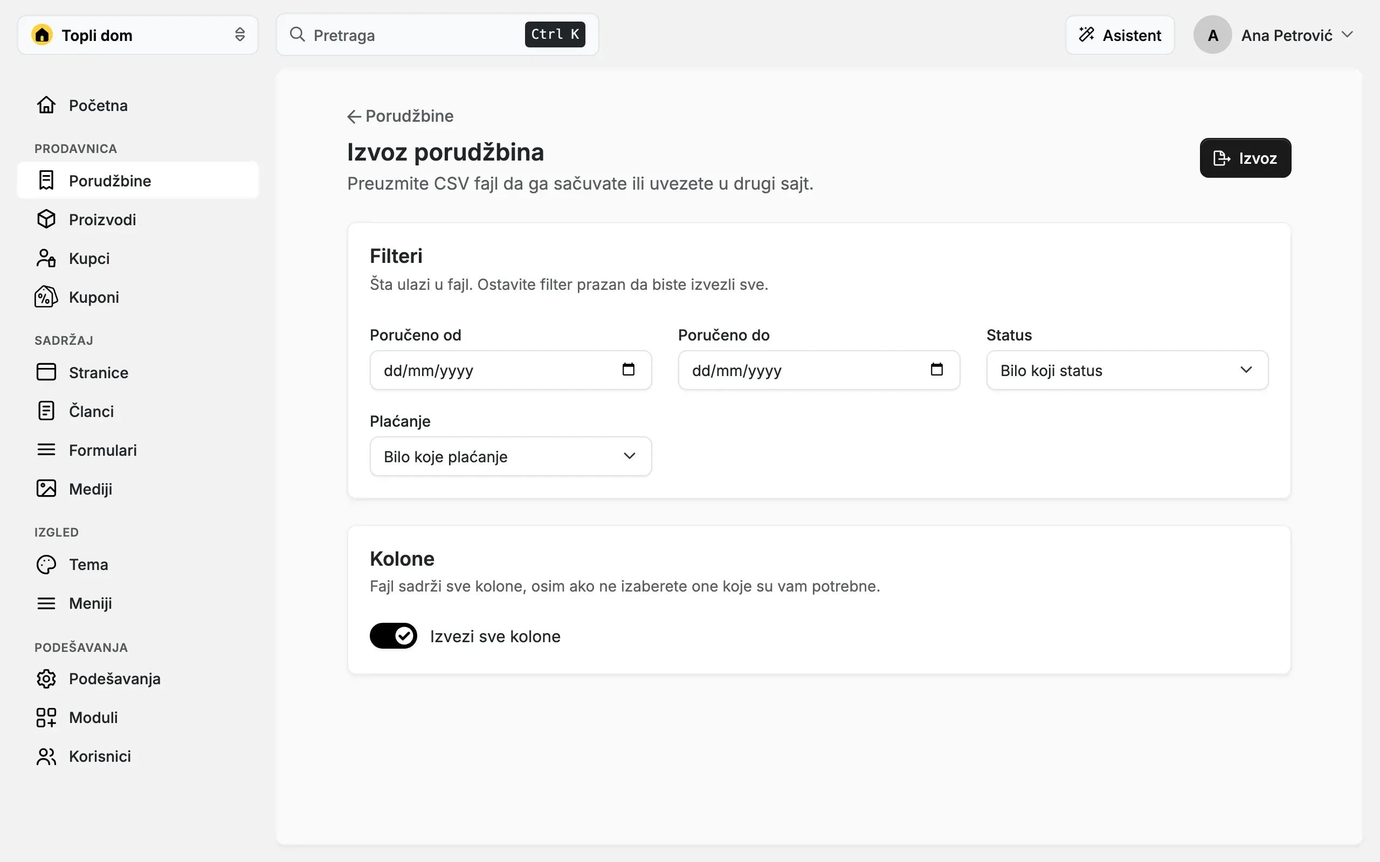Click the Proizvodi box icon

click(46, 219)
